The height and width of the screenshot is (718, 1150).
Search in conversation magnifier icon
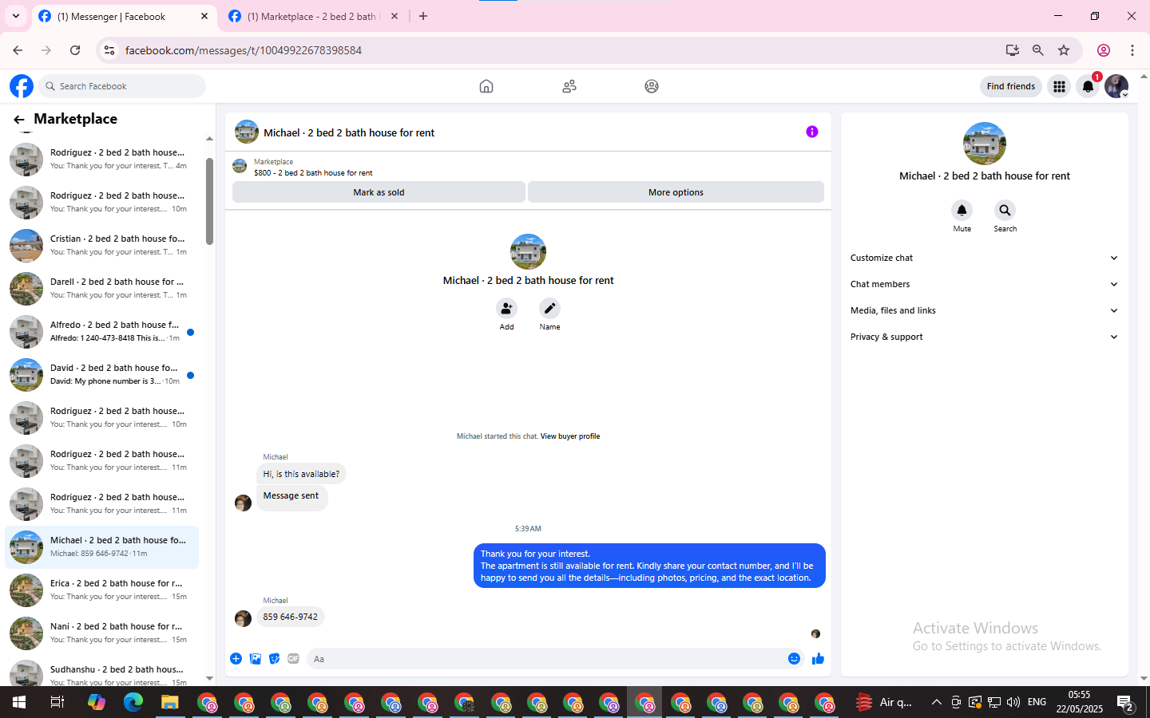1005,210
